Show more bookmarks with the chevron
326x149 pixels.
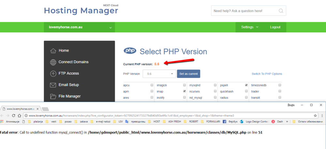[287, 121]
